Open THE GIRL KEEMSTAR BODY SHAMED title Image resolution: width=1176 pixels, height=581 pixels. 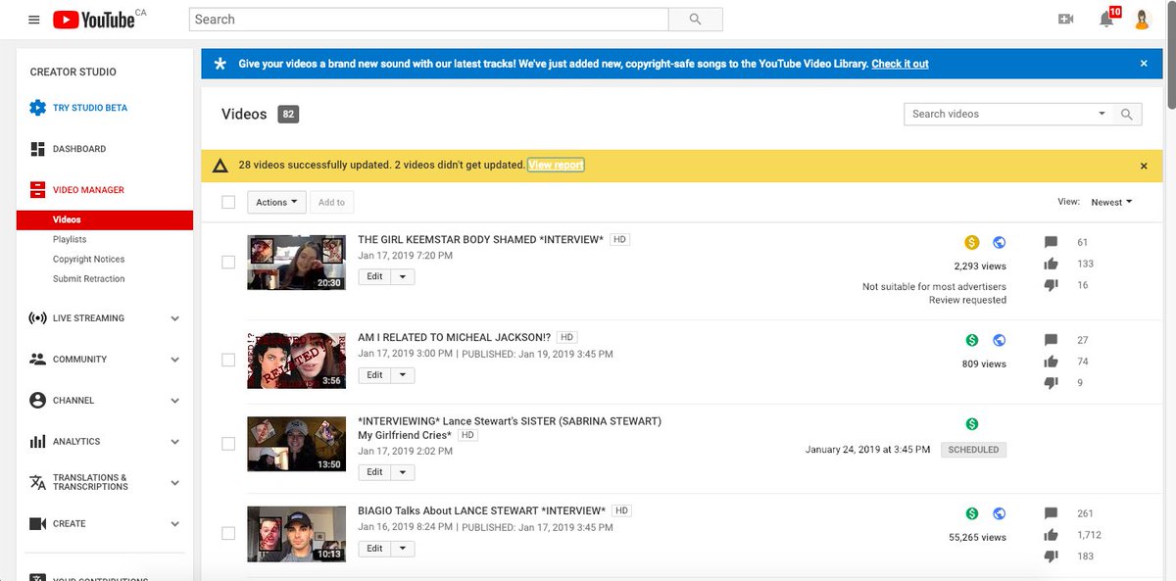point(480,239)
